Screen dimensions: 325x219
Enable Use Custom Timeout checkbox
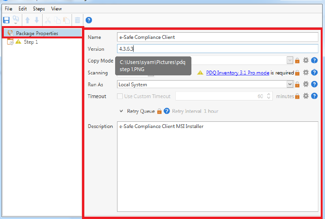[120, 96]
